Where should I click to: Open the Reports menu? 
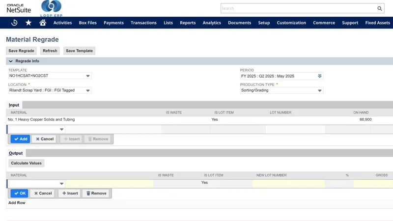click(188, 23)
